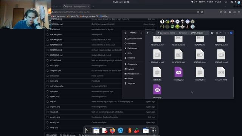Screen dimensions: 242x136
Task: Open Wireshark from the dock
Action: [120, 131]
